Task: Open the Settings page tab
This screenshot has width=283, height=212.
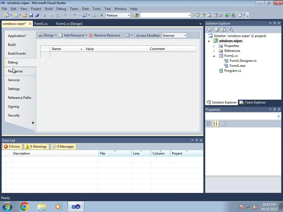Action: click(x=14, y=89)
